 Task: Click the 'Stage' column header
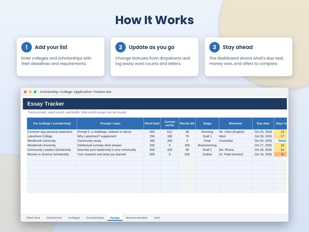[x=207, y=123]
